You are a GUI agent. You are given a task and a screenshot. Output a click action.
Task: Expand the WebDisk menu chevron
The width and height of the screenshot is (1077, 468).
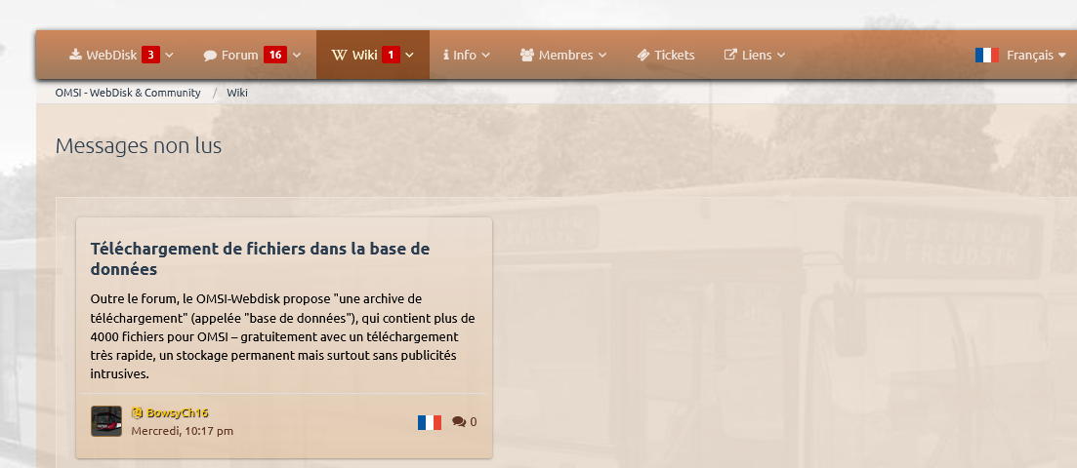(170, 56)
